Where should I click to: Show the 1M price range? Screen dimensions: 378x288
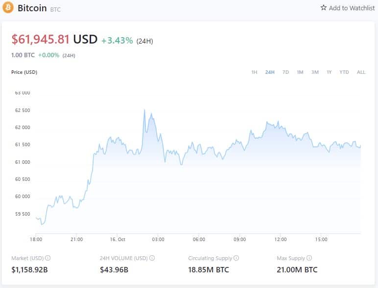click(x=300, y=72)
